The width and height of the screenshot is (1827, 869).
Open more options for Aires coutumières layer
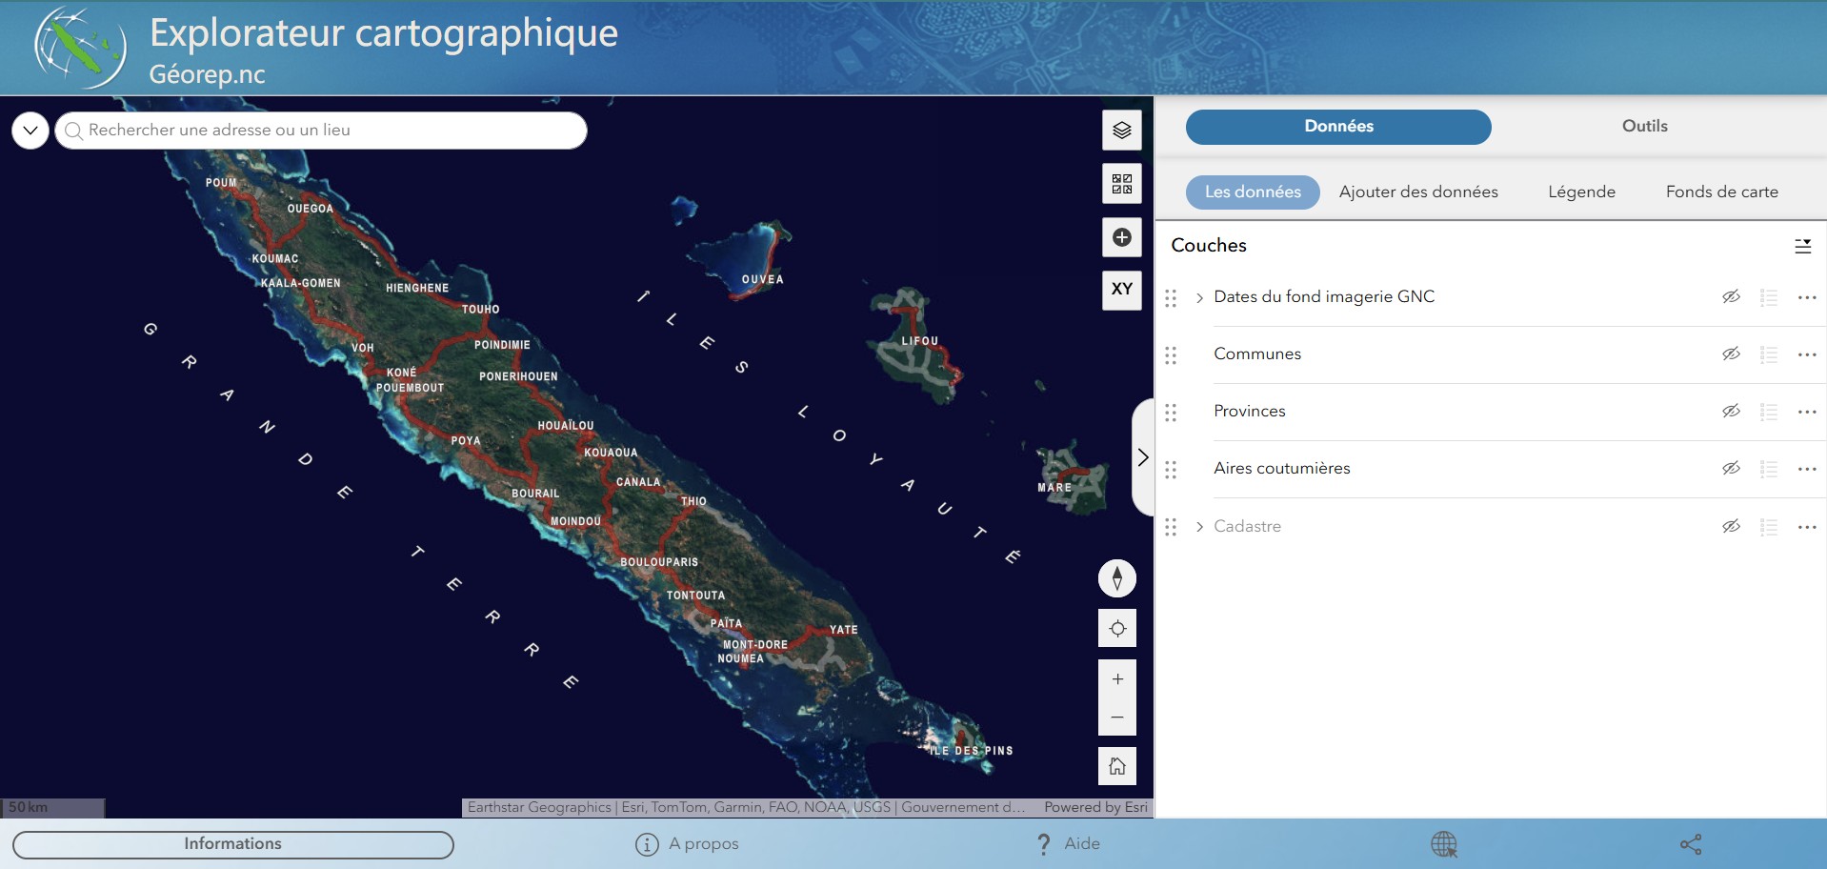[x=1807, y=469]
